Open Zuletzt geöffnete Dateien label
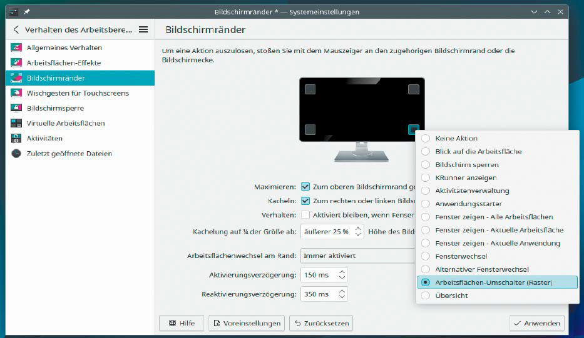The height and width of the screenshot is (338, 584). [69, 154]
